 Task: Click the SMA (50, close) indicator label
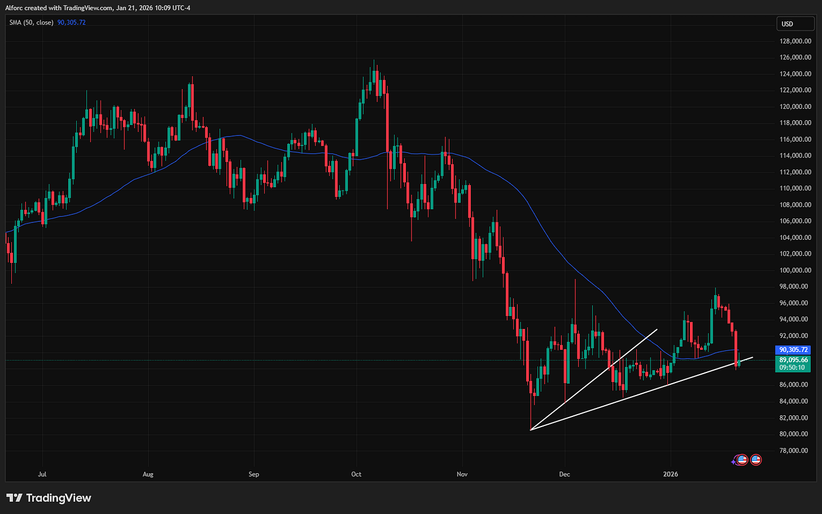coord(31,23)
